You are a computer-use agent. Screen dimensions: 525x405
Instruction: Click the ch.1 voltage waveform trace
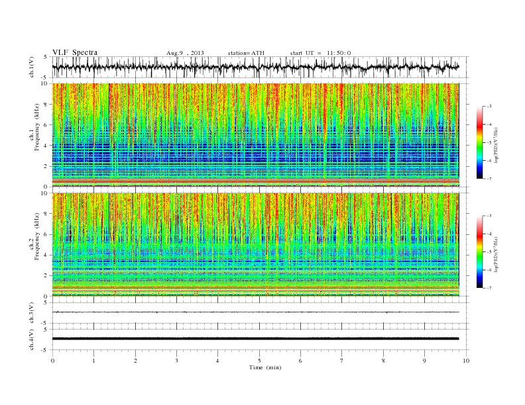coord(255,67)
